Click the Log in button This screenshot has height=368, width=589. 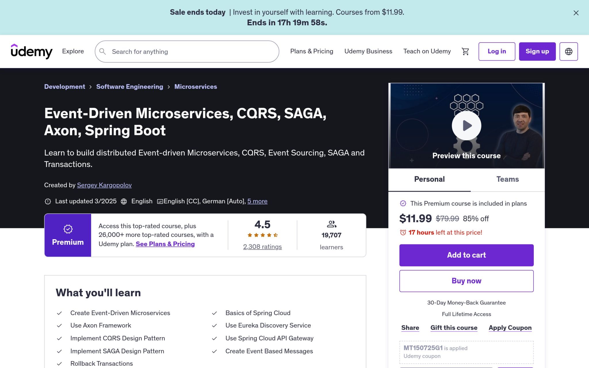pyautogui.click(x=497, y=51)
